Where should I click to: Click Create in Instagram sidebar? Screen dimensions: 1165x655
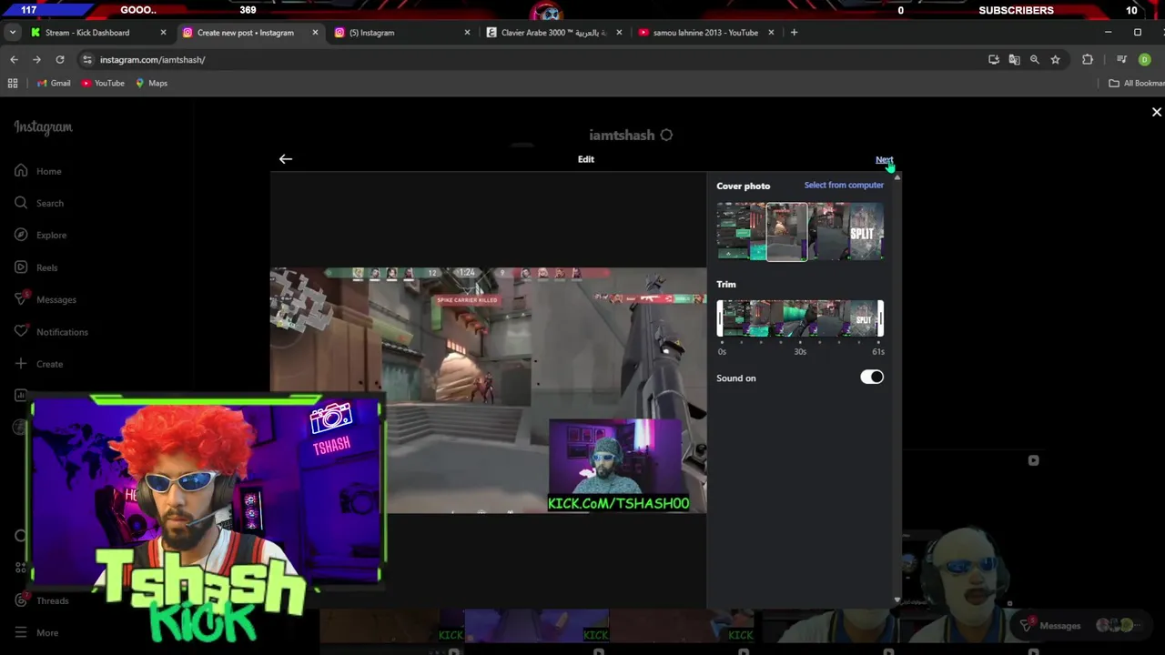pyautogui.click(x=38, y=364)
